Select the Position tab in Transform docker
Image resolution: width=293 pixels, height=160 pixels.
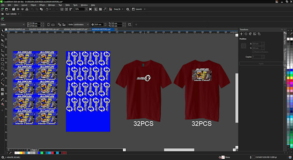tap(241, 34)
